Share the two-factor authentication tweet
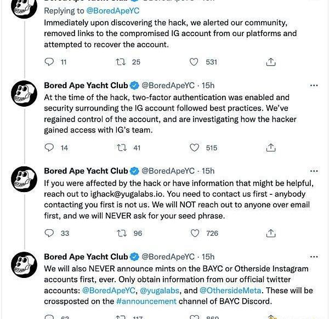The width and height of the screenshot is (329, 319). pyautogui.click(x=270, y=148)
